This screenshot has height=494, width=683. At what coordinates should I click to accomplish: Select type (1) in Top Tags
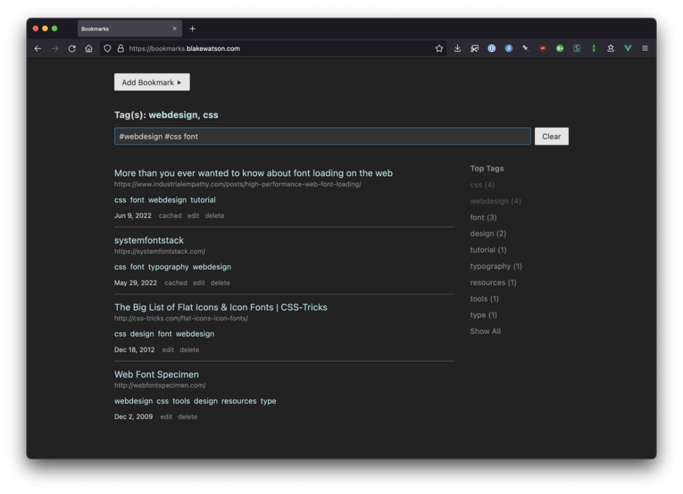(x=484, y=315)
